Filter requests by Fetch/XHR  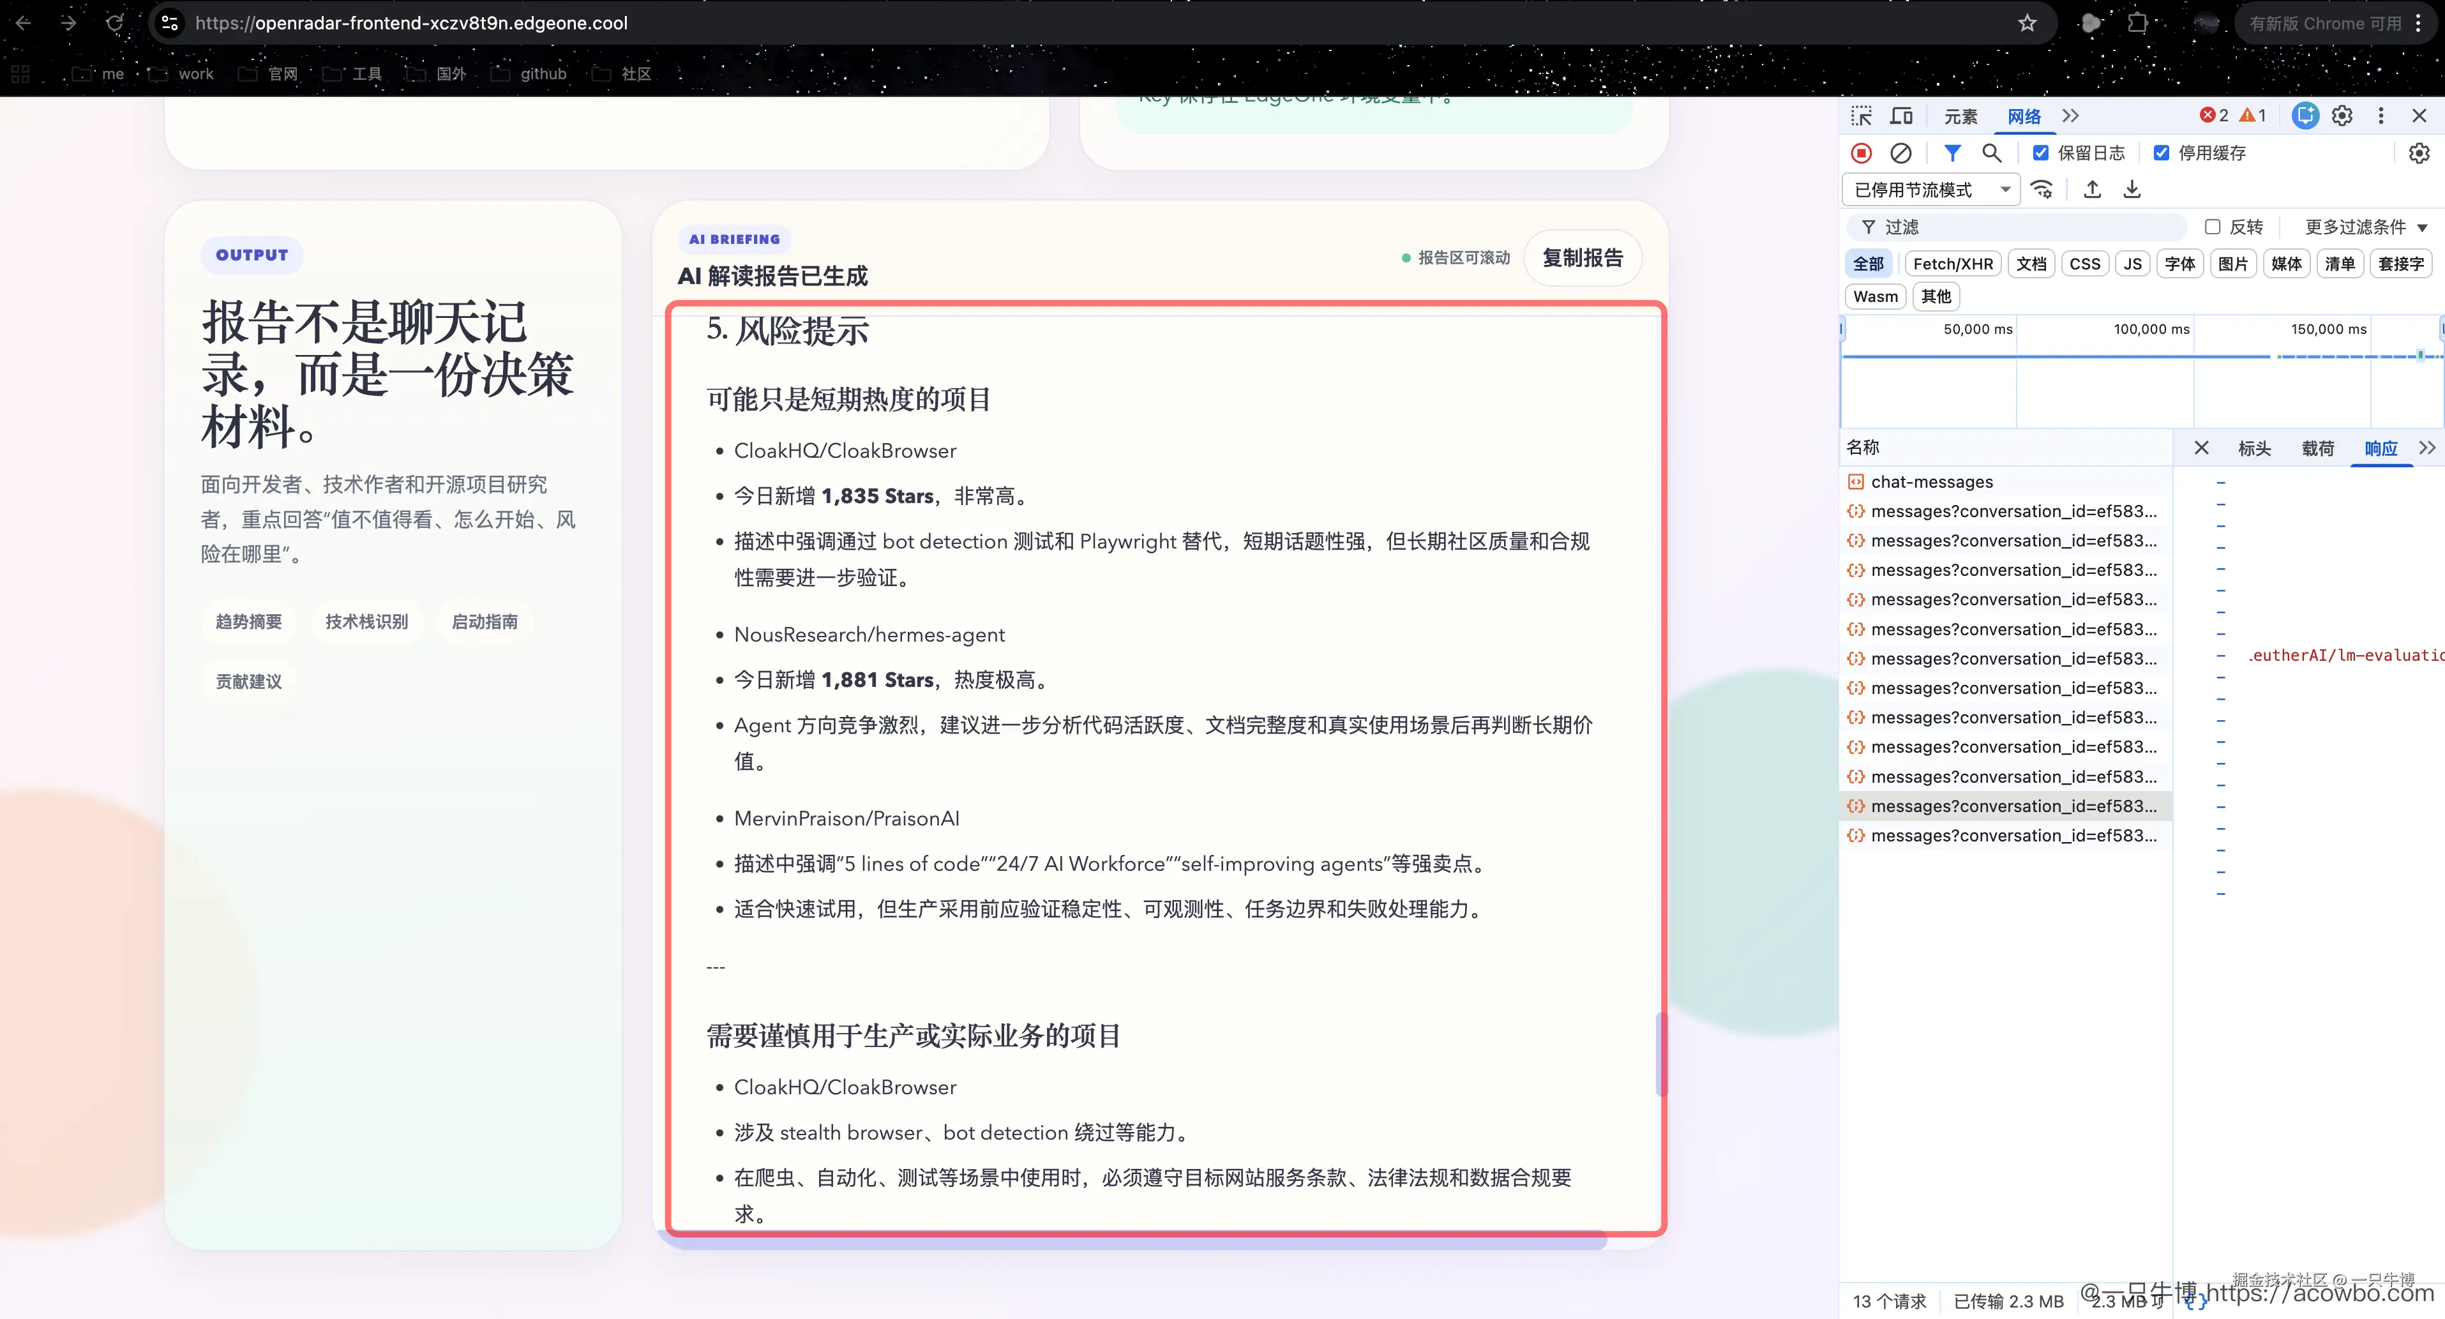point(1953,264)
